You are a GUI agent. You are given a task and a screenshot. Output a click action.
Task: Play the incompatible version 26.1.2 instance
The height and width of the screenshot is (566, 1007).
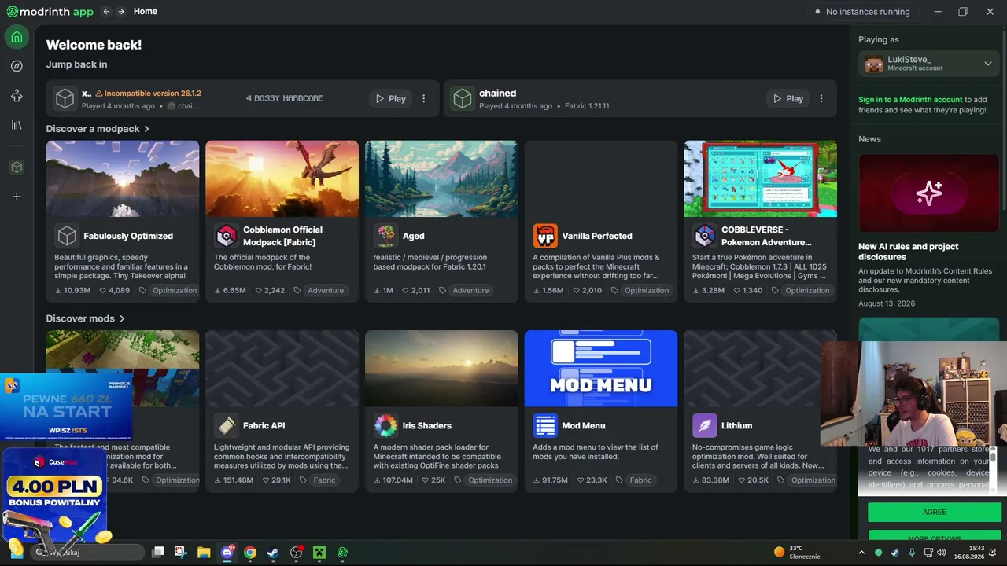click(391, 98)
